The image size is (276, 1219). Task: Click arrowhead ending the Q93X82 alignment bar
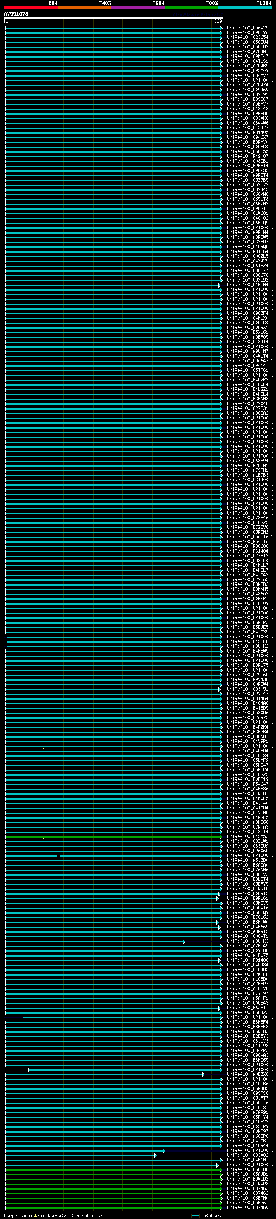coord(155,1155)
